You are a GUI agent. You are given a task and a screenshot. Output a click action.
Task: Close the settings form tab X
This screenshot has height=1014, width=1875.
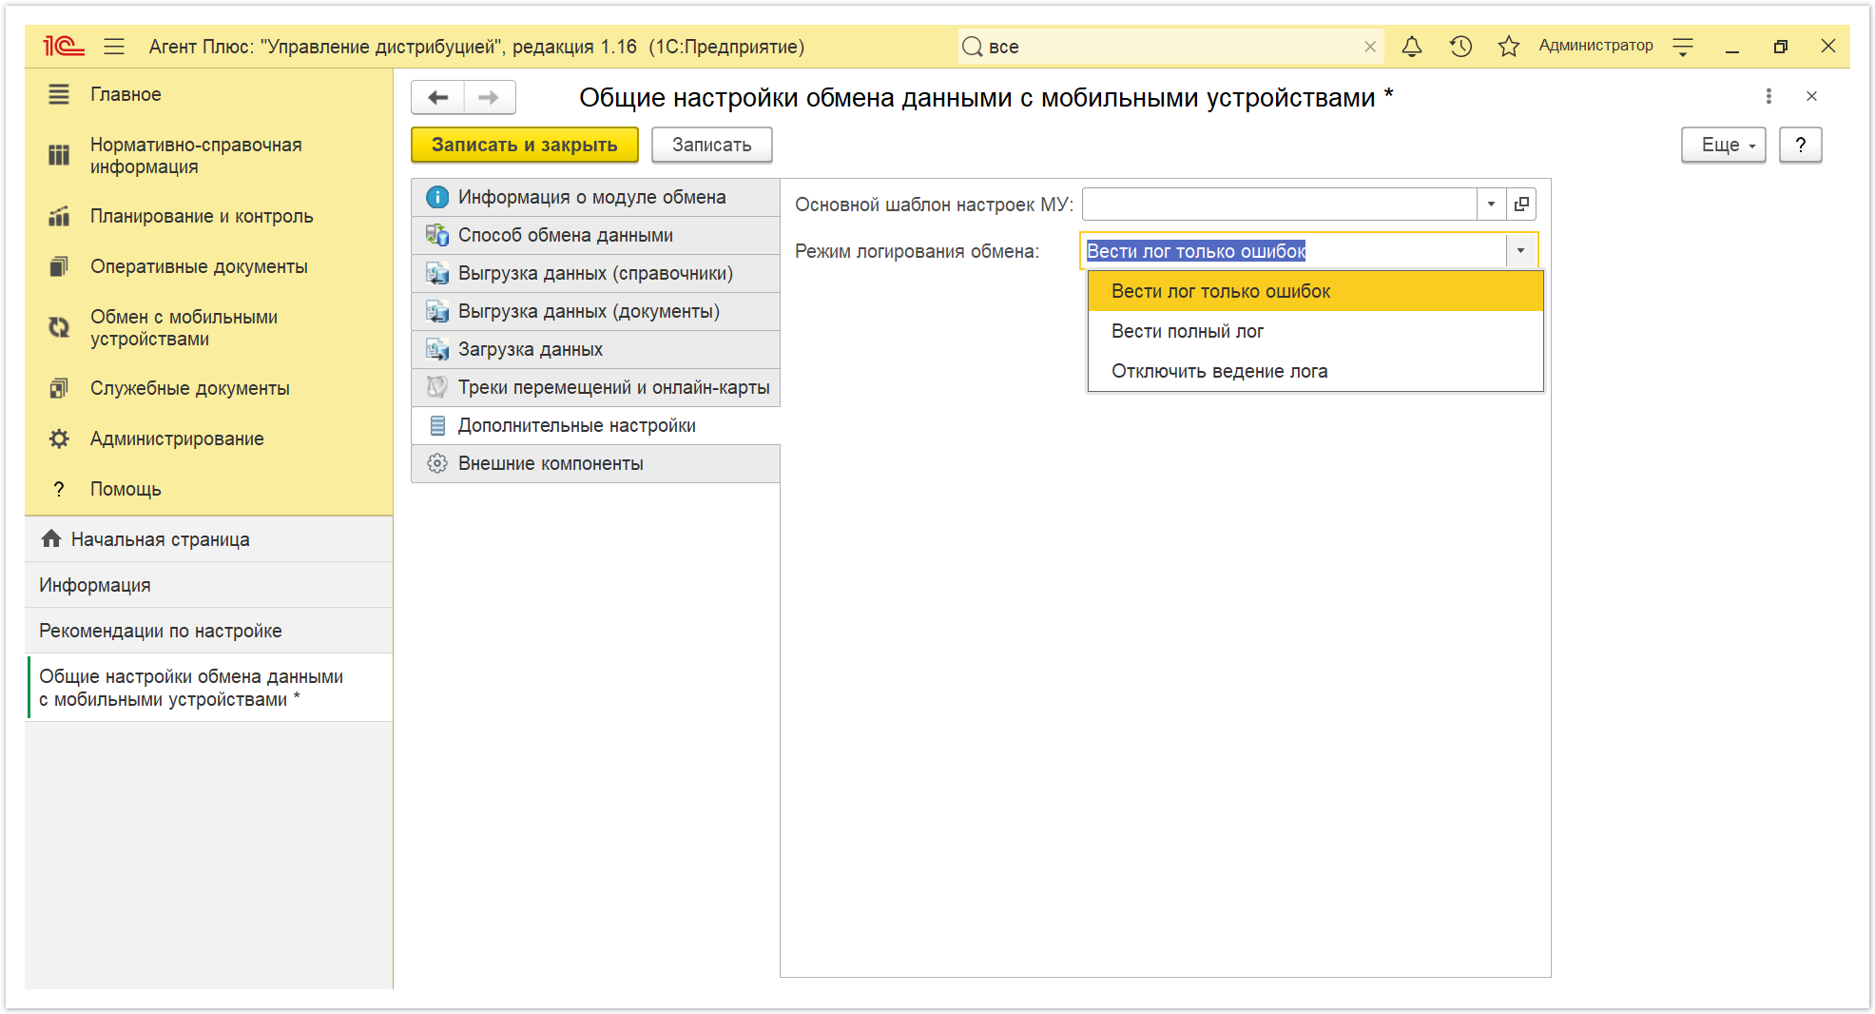(x=1811, y=96)
